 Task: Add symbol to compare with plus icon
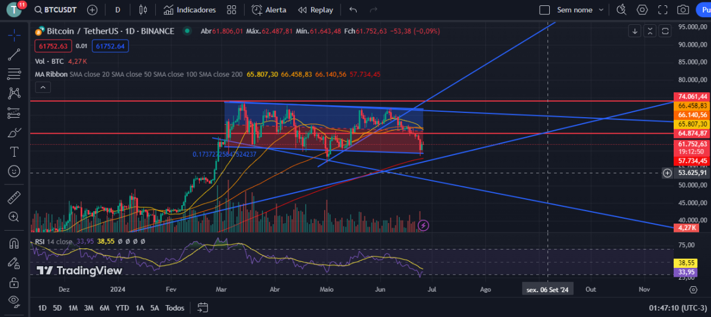[x=92, y=10]
